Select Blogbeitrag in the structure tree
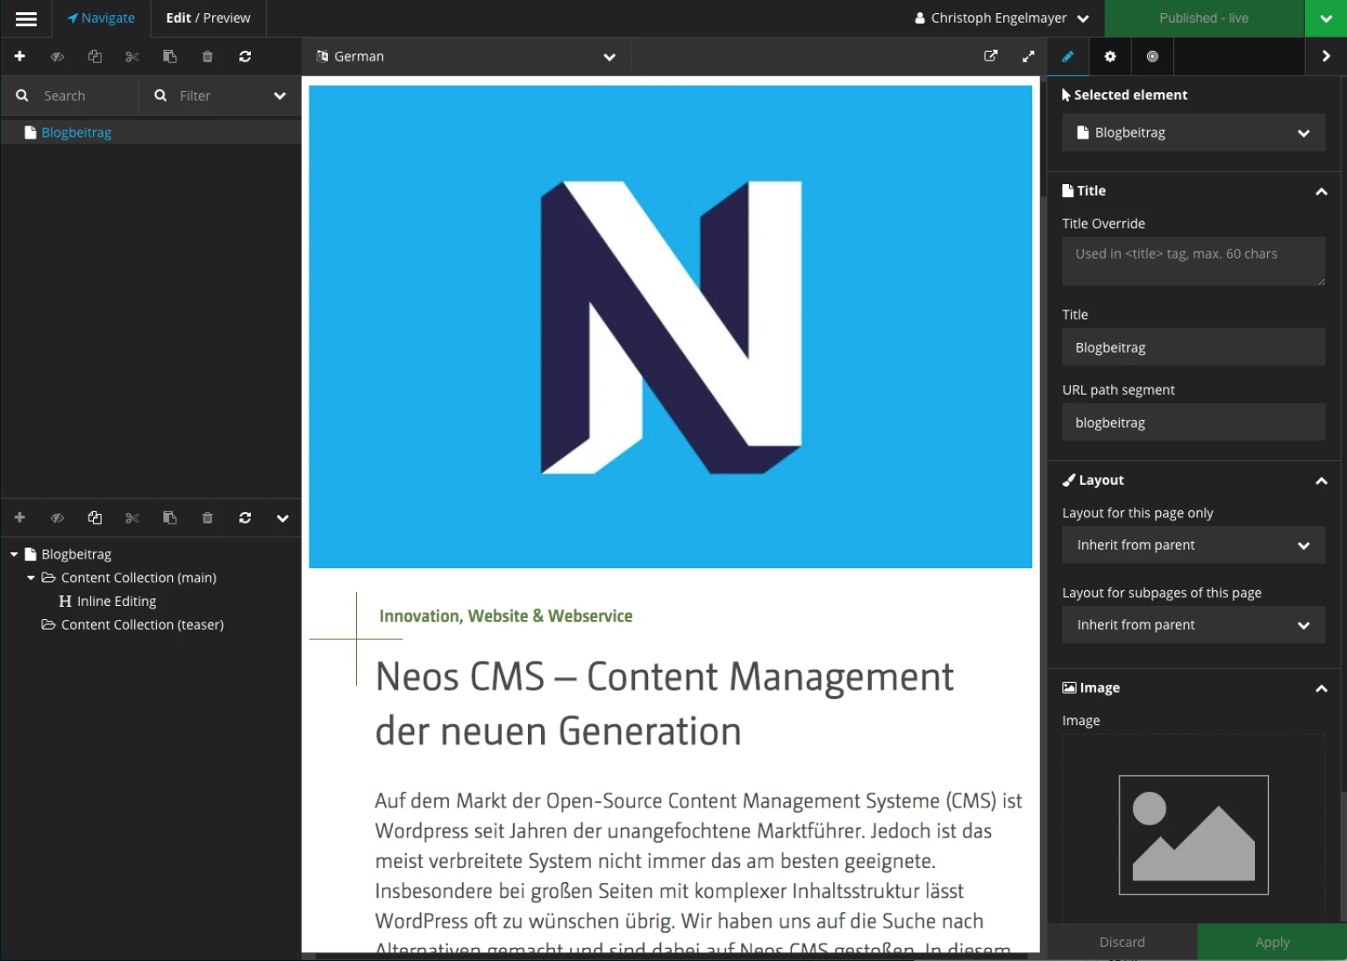1347x961 pixels. [76, 554]
